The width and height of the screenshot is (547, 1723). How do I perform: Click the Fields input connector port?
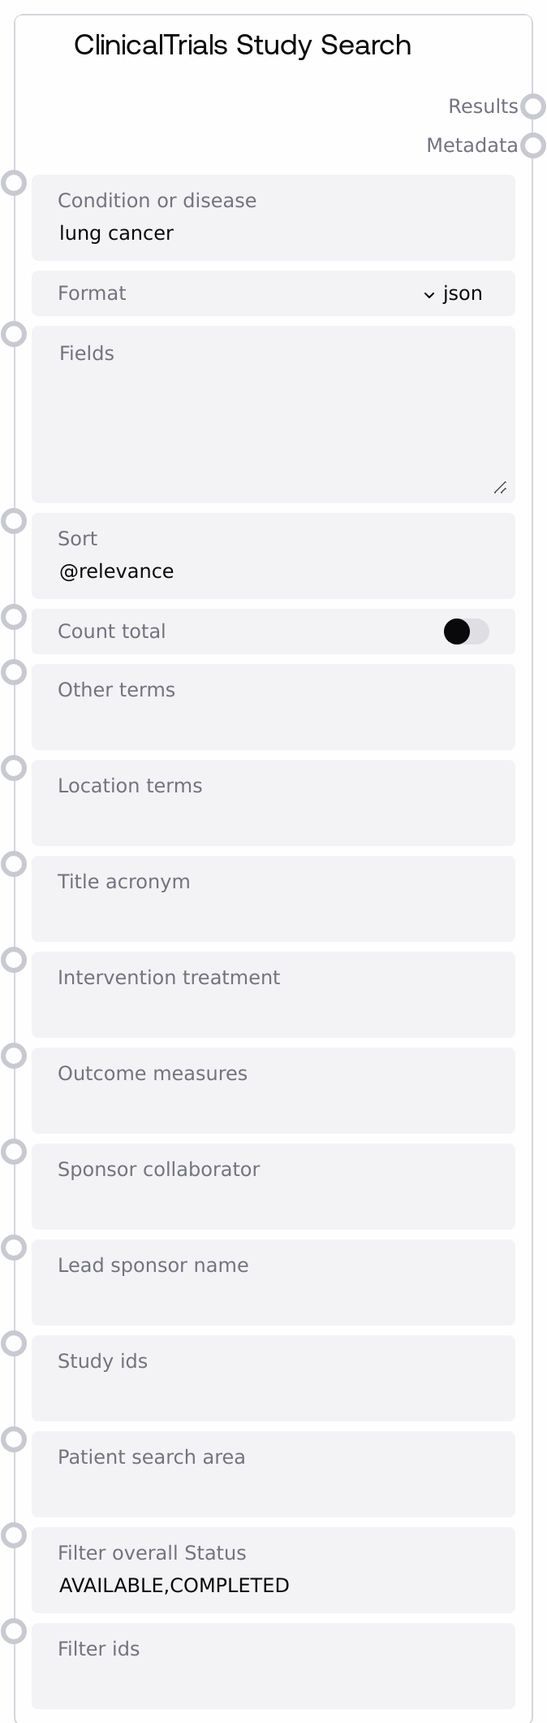14,334
